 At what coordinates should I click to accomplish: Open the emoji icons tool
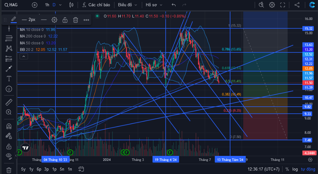pos(9,89)
